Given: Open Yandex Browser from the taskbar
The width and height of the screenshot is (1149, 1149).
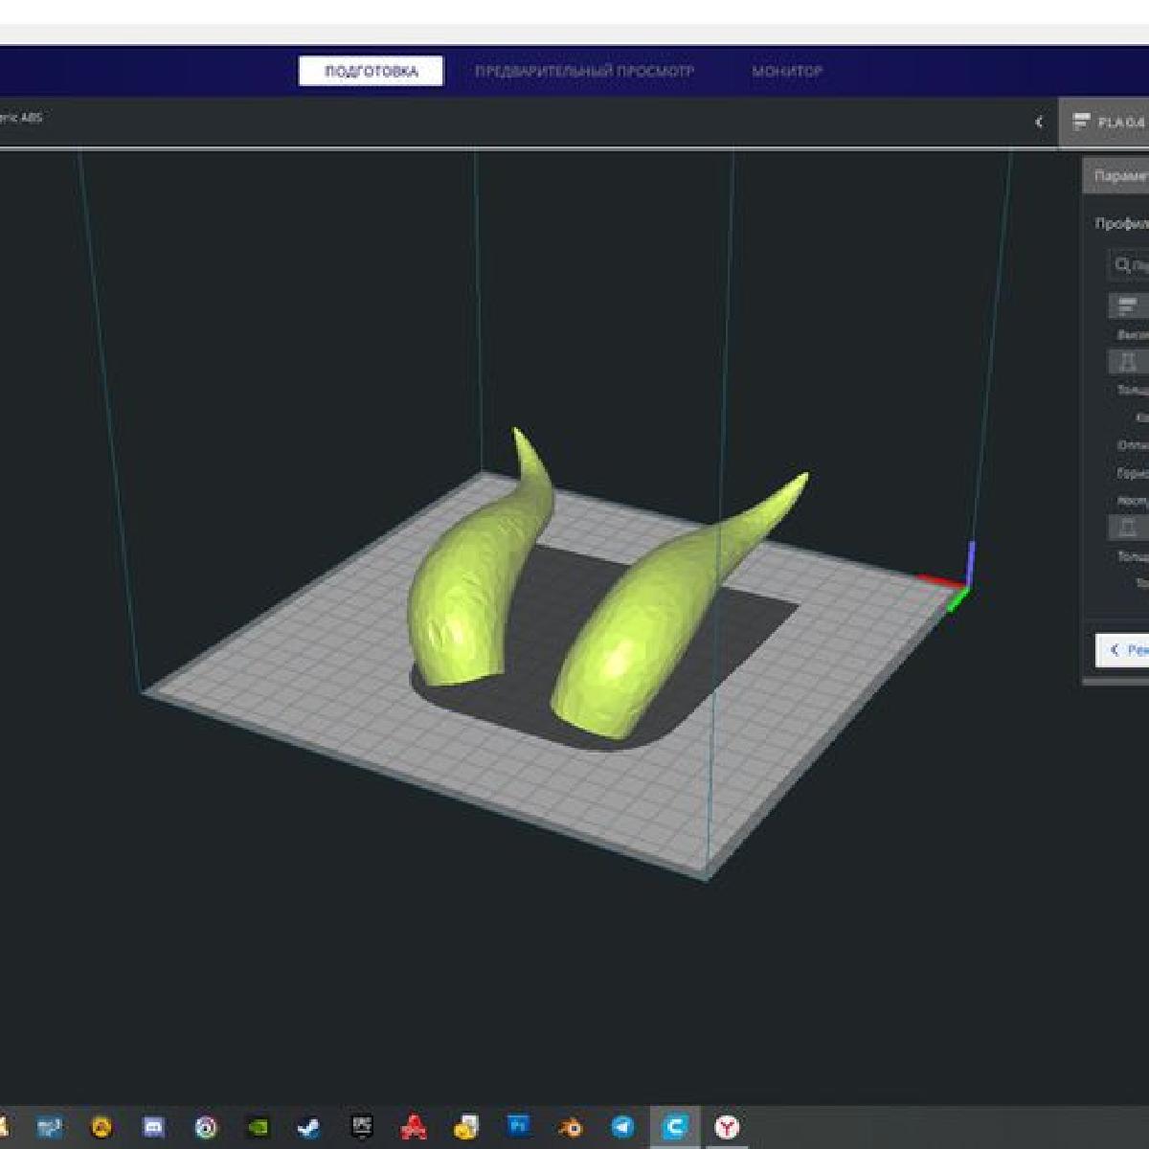Looking at the screenshot, I should click(727, 1127).
